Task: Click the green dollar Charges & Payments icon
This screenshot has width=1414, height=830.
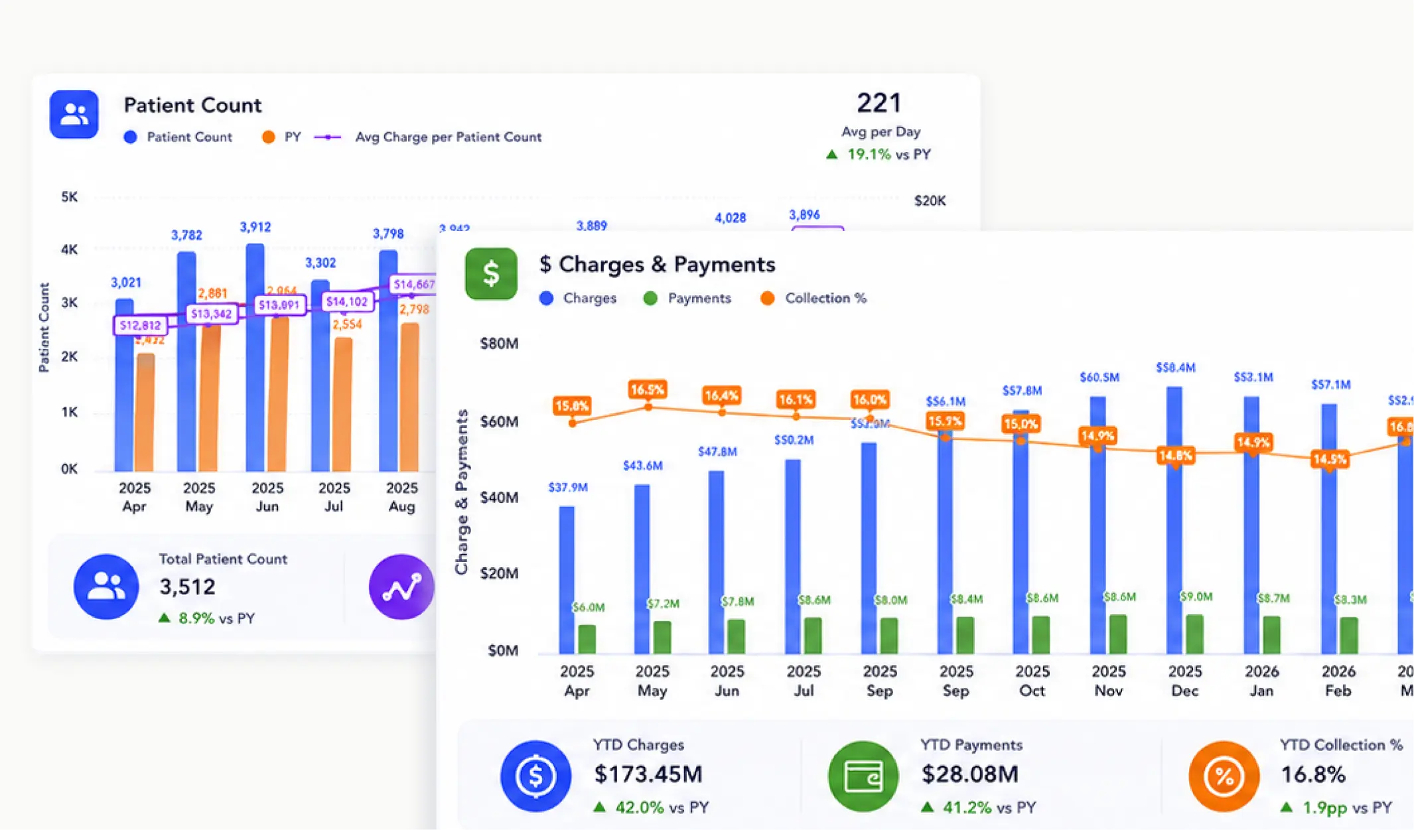Action: click(x=491, y=273)
